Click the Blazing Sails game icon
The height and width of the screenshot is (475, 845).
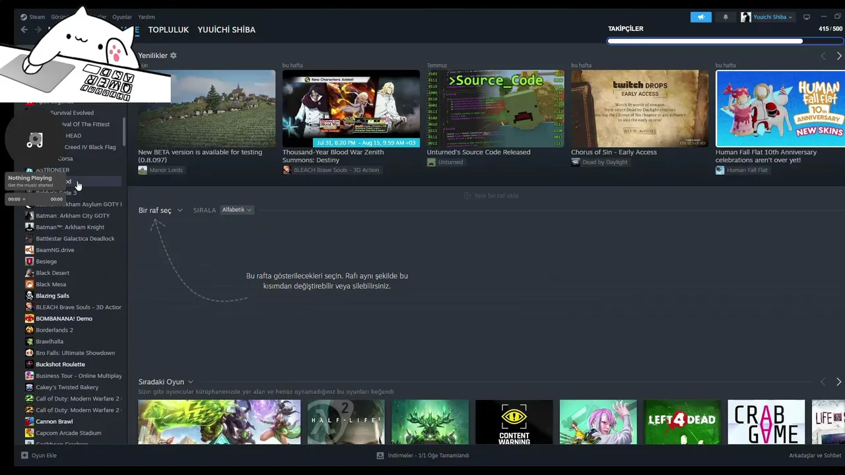[29, 296]
